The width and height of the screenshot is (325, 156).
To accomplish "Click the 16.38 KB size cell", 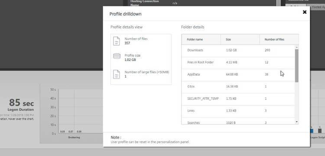I will point(232,86).
